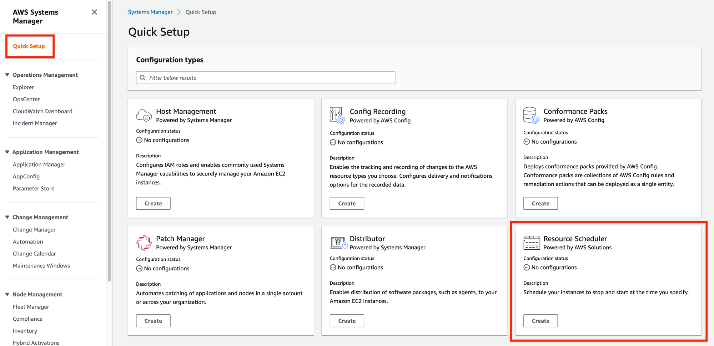
Task: Click the Configuration types heading
Action: click(170, 60)
